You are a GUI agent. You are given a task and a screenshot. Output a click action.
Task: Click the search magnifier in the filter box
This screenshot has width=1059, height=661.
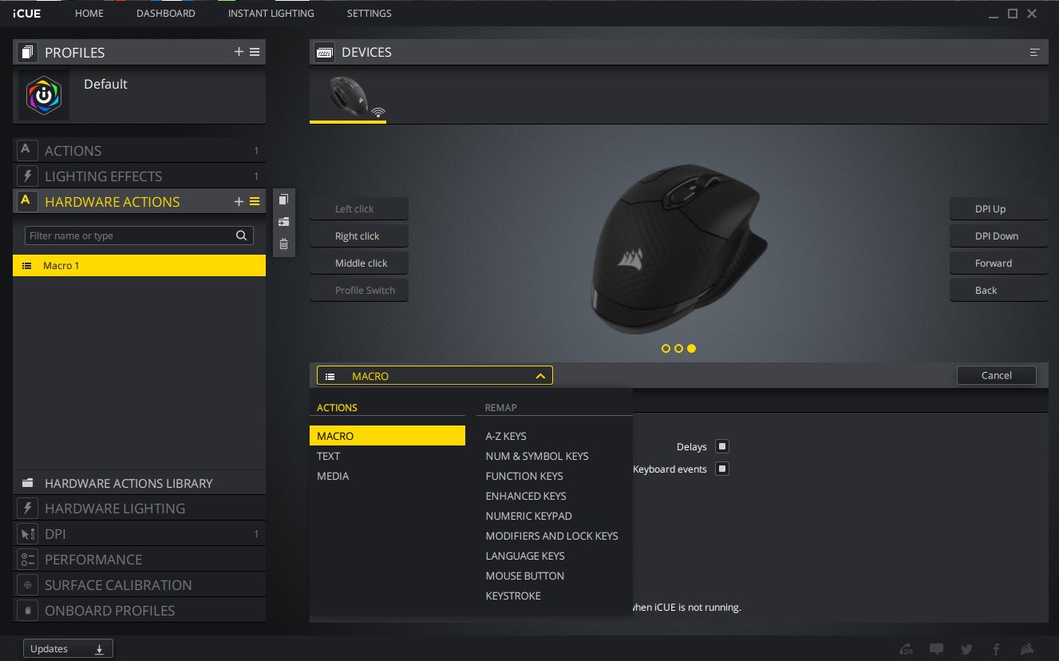click(x=241, y=236)
